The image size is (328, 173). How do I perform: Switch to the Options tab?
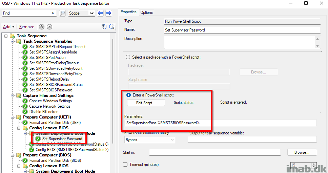[x=146, y=13]
